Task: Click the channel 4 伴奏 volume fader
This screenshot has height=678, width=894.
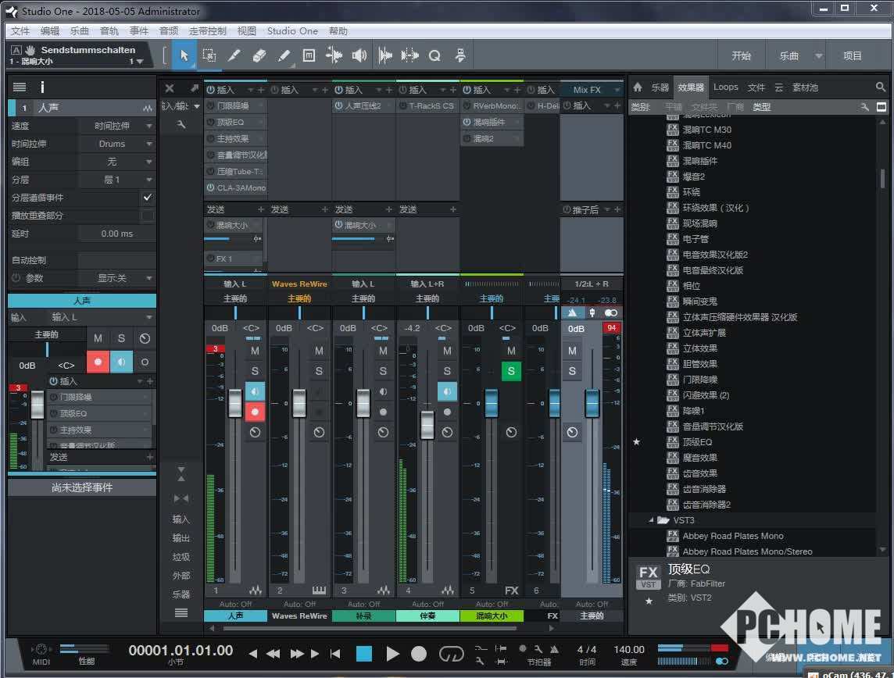Action: [x=427, y=425]
